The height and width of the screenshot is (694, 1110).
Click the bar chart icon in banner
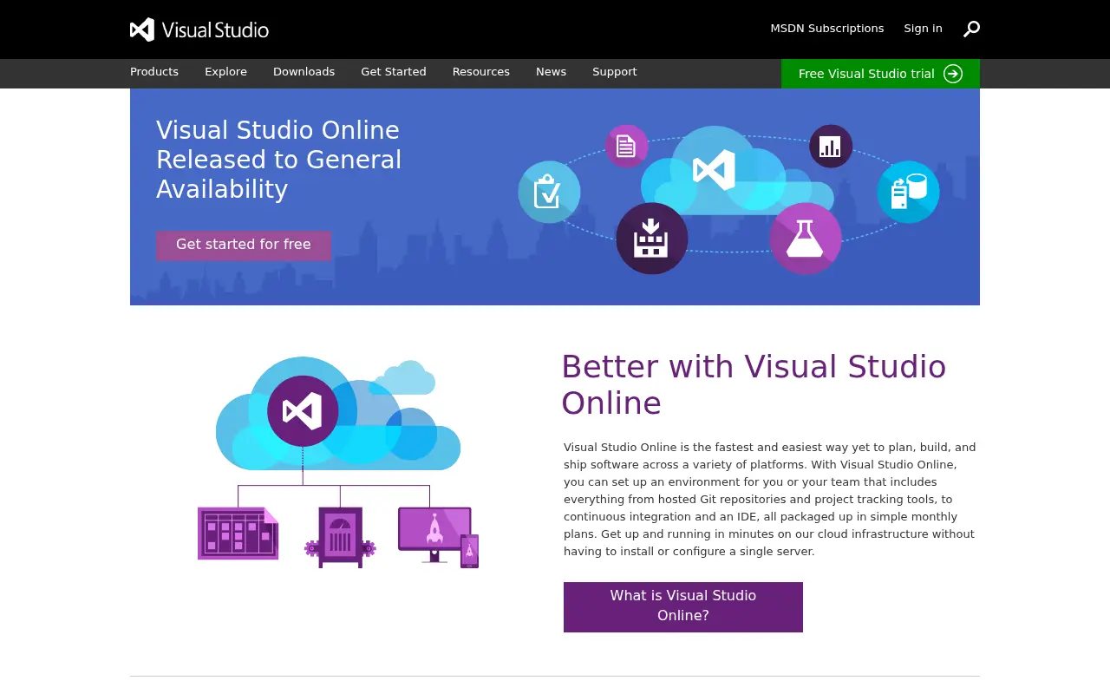point(831,146)
